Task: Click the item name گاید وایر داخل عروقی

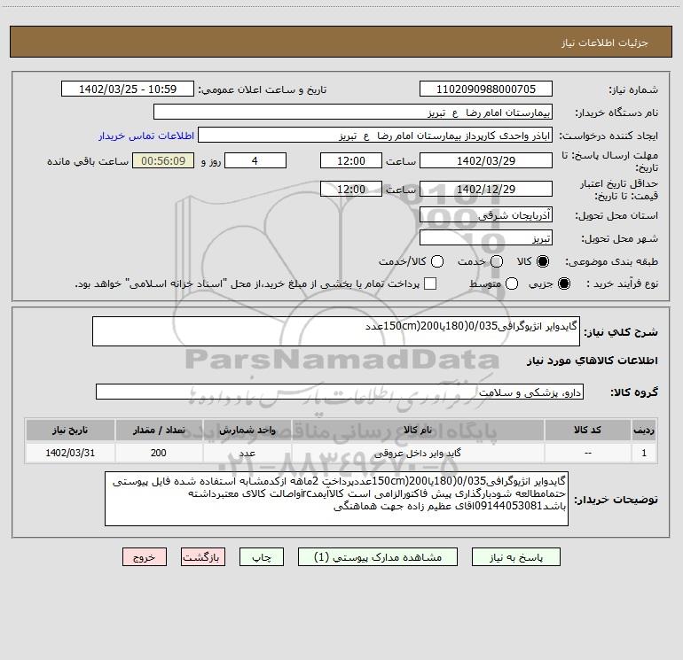Action: (x=417, y=453)
